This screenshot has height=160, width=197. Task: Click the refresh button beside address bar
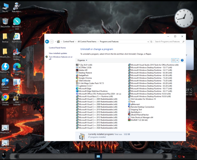[151, 42]
